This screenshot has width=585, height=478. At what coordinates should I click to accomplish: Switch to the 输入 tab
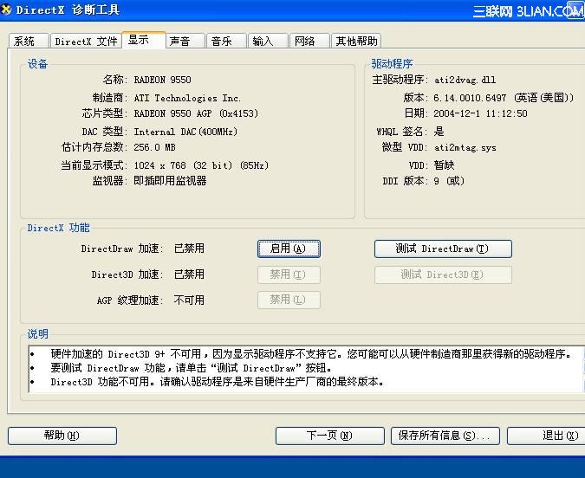(x=268, y=41)
